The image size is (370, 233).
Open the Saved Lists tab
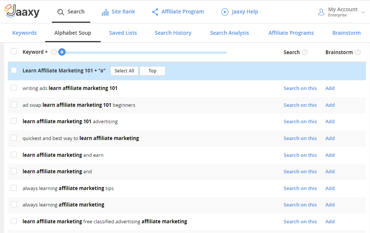coord(123,33)
